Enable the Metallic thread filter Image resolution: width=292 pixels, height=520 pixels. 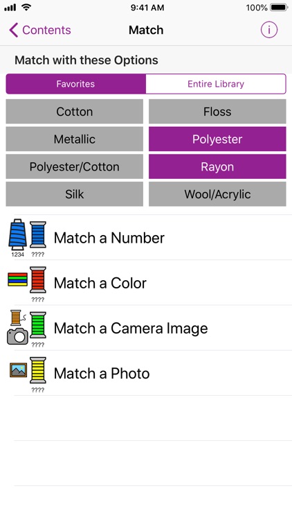click(x=75, y=139)
